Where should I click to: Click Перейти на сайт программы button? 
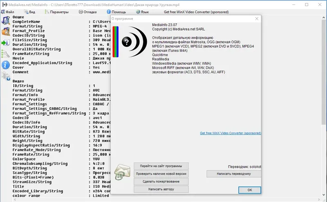tap(161, 166)
